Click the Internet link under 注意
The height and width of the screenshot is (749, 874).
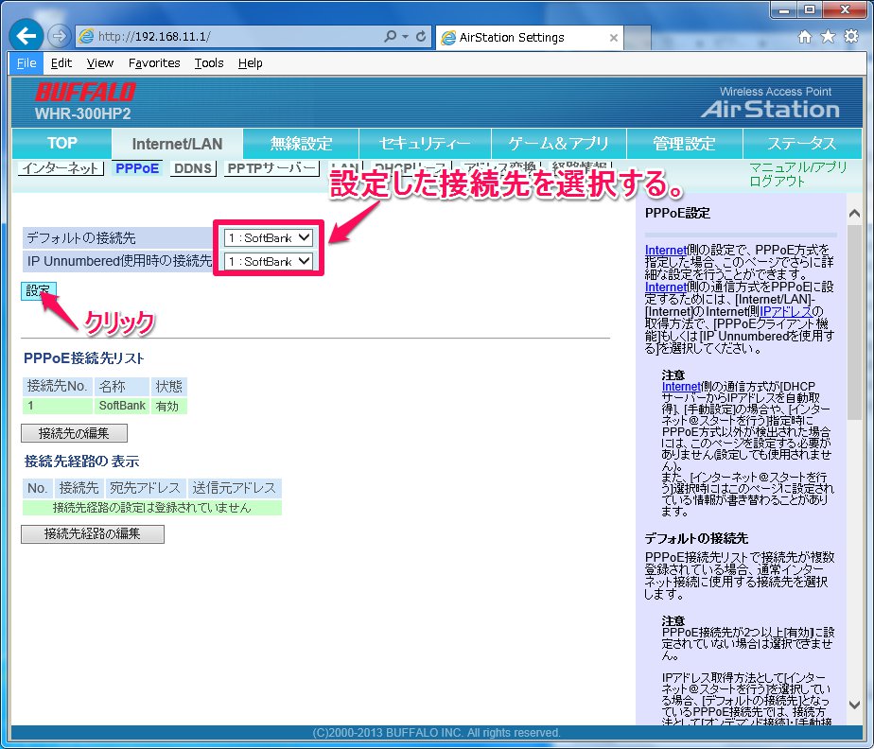pos(681,386)
